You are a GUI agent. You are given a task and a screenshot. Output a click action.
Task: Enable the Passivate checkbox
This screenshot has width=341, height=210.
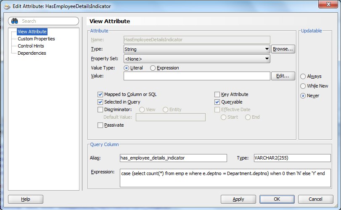pos(100,125)
